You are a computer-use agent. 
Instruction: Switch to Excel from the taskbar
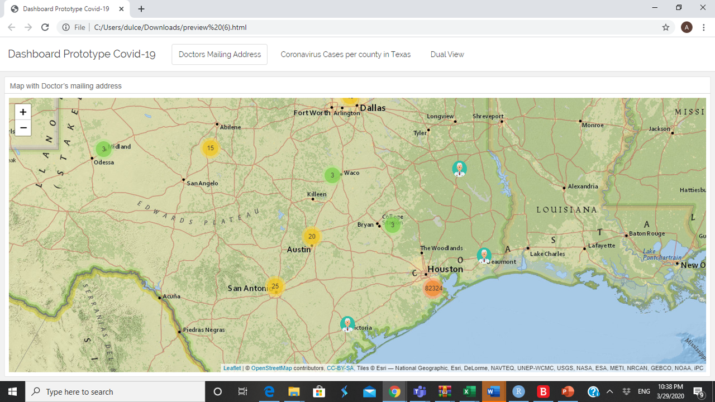pos(470,392)
